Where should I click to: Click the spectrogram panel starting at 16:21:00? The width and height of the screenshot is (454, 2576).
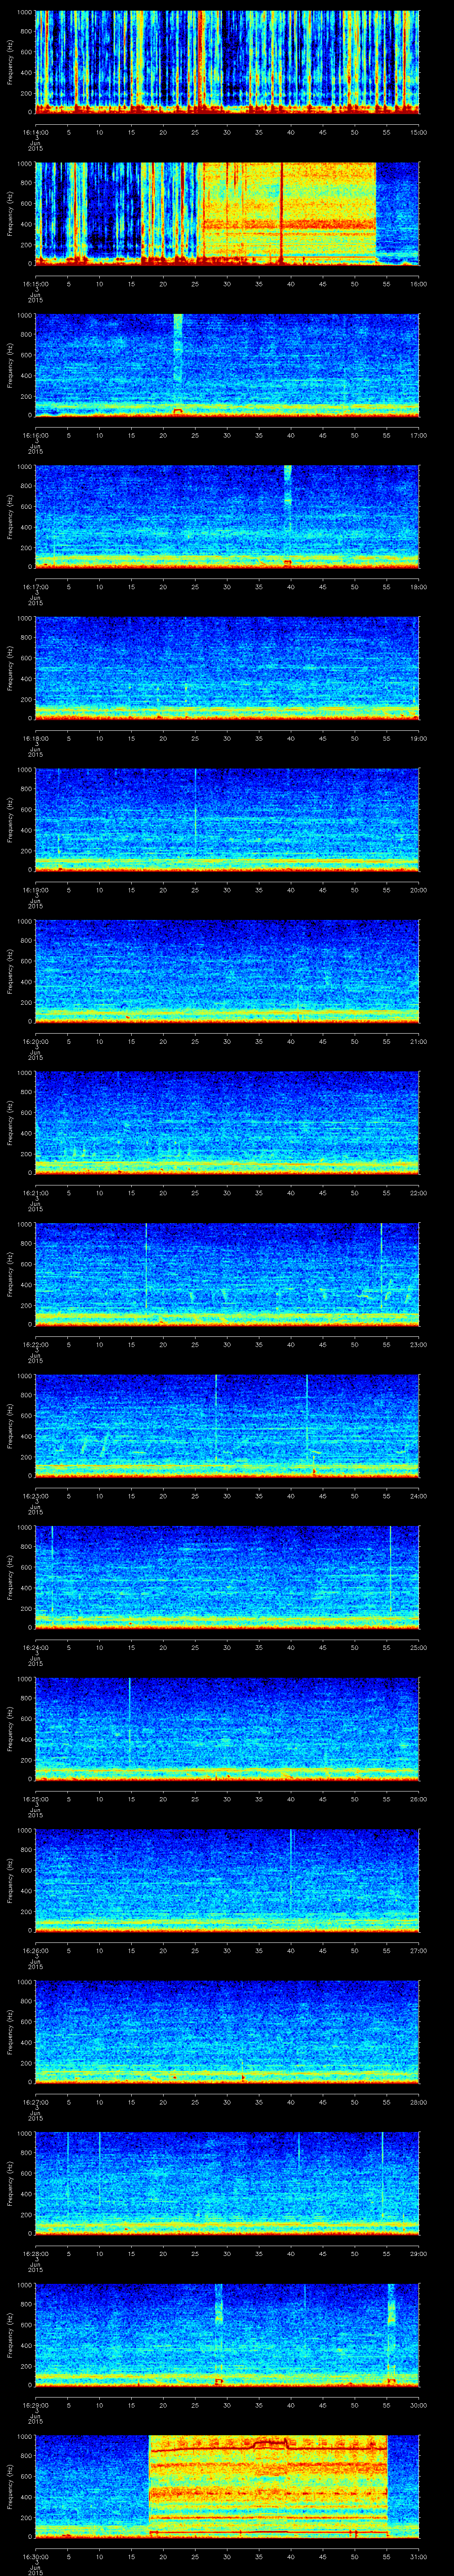[227, 1122]
